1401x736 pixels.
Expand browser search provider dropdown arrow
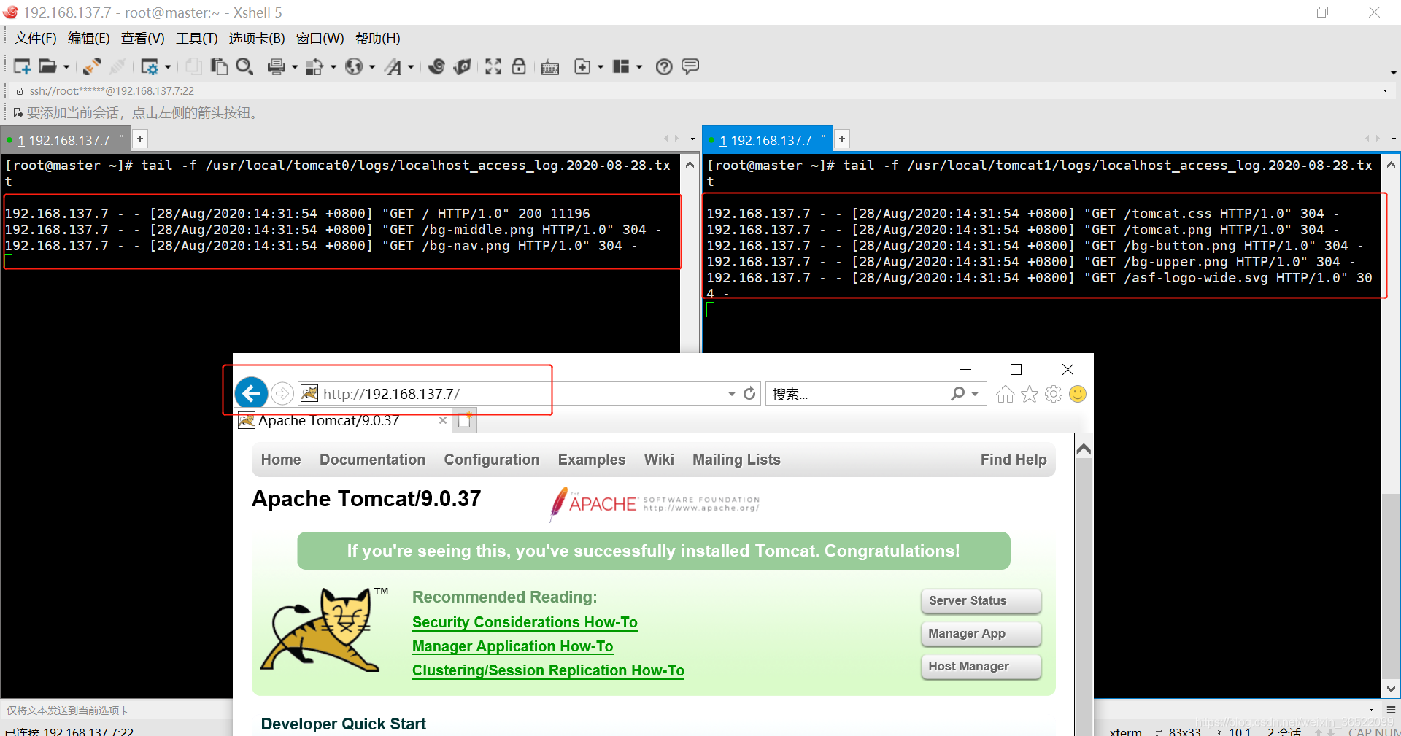(x=975, y=394)
